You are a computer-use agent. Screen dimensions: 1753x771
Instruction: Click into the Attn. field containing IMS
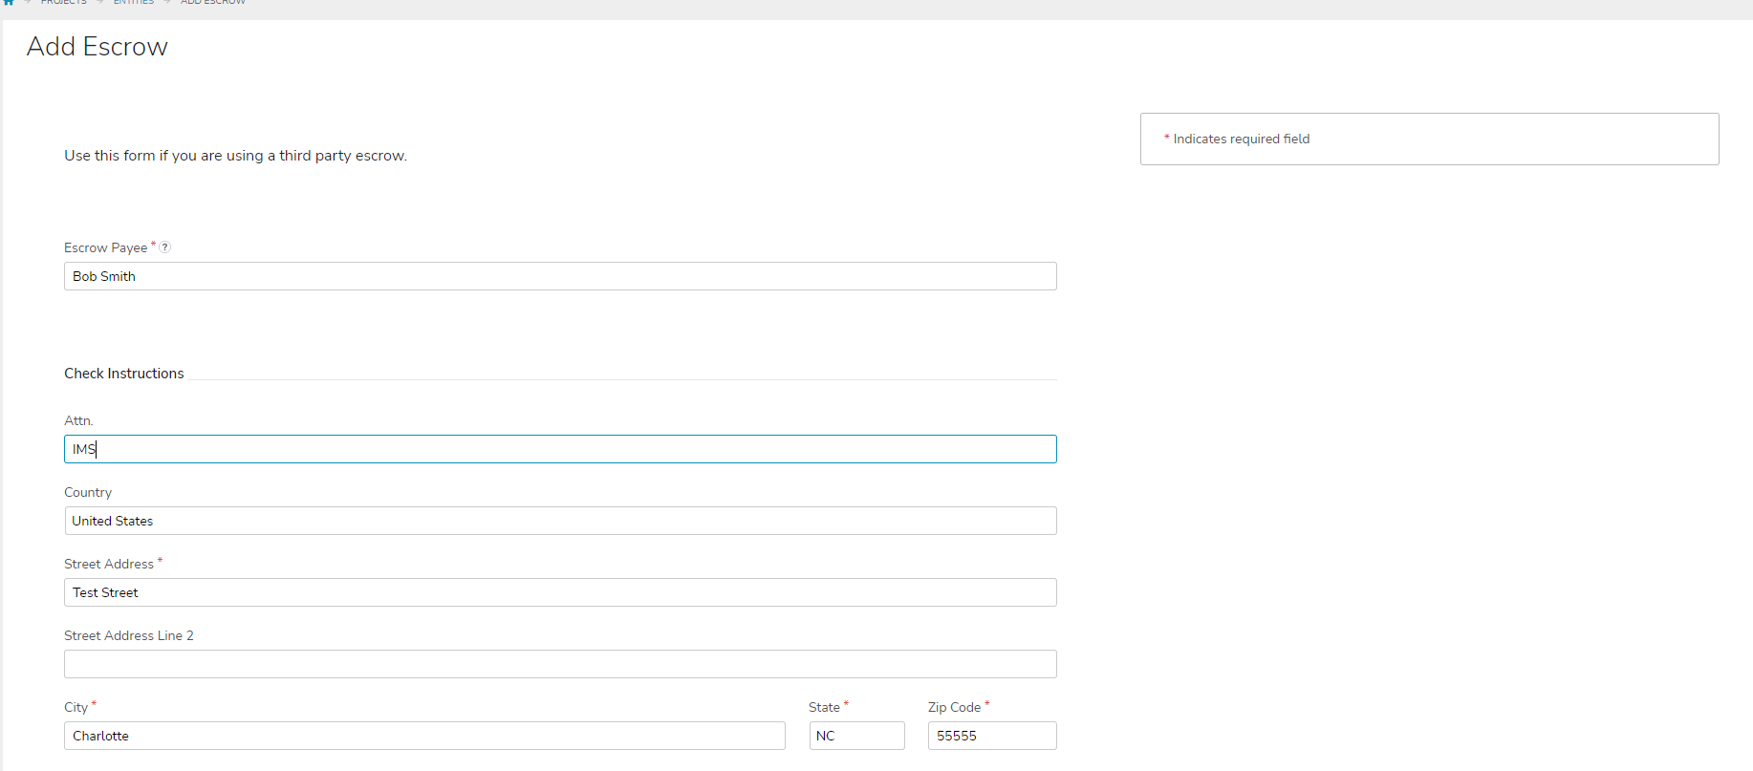click(x=559, y=449)
